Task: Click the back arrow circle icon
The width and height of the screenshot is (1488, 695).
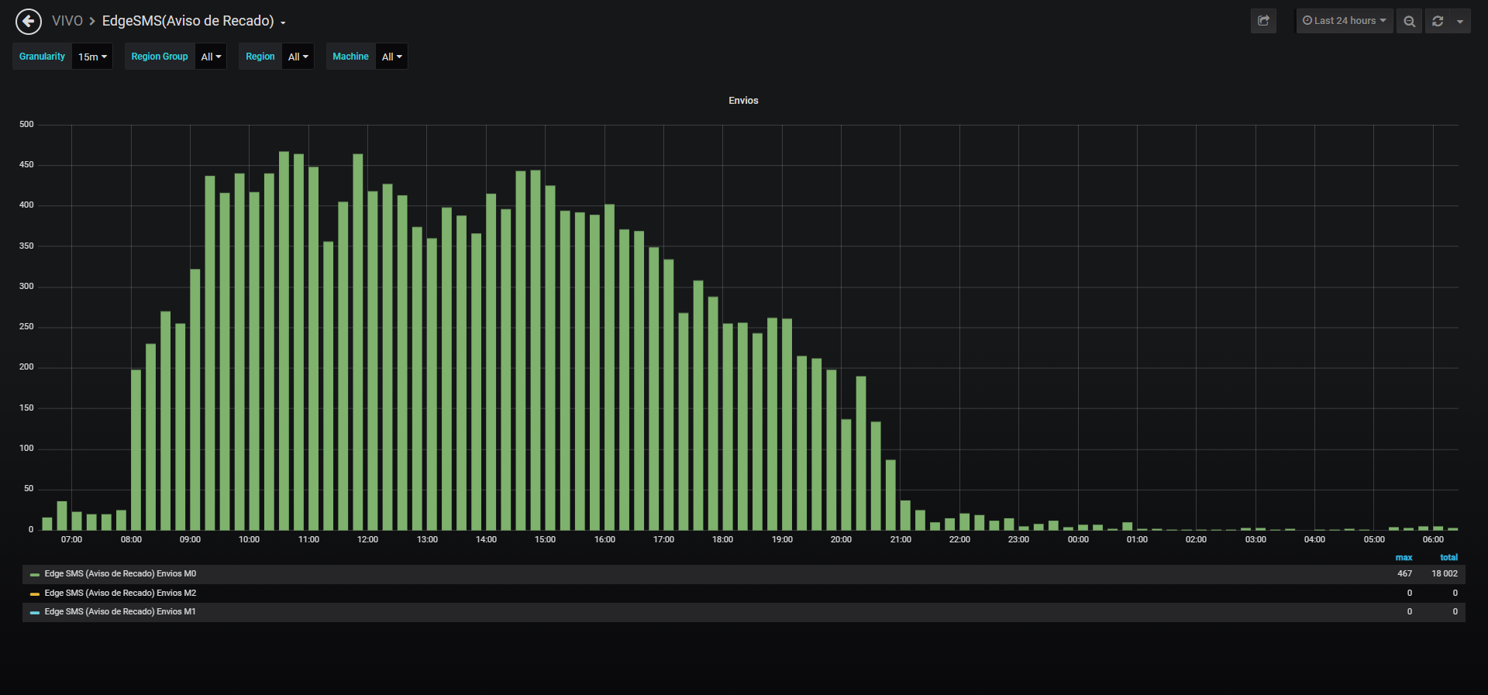Action: (x=29, y=22)
